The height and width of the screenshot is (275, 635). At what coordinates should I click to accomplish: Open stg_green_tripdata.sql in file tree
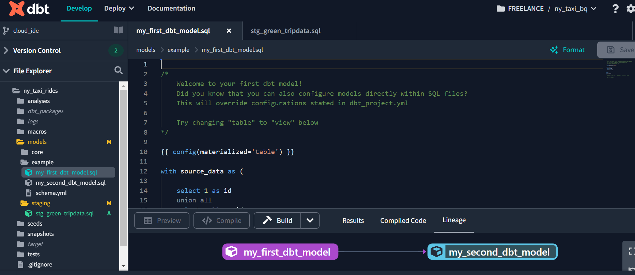pyautogui.click(x=64, y=213)
